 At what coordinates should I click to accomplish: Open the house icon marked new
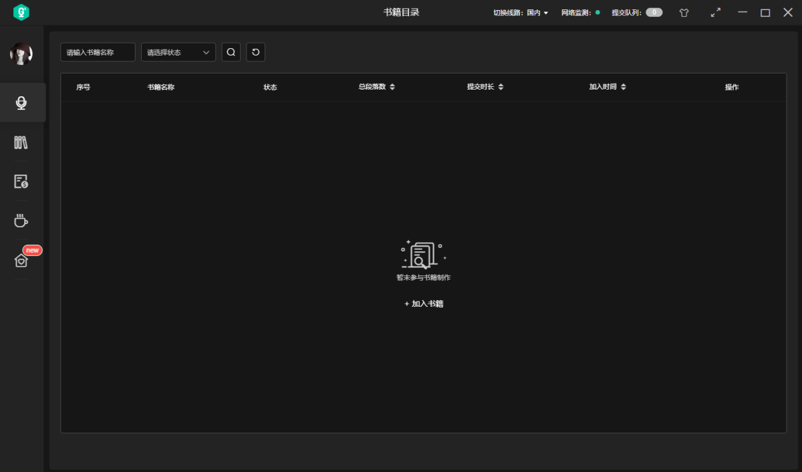21,260
